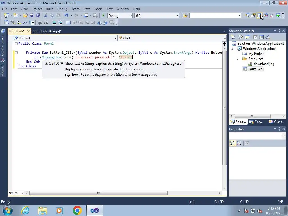Show next overload in the parameter tooltip
This screenshot has height=216, width=288.
pos(62,64)
